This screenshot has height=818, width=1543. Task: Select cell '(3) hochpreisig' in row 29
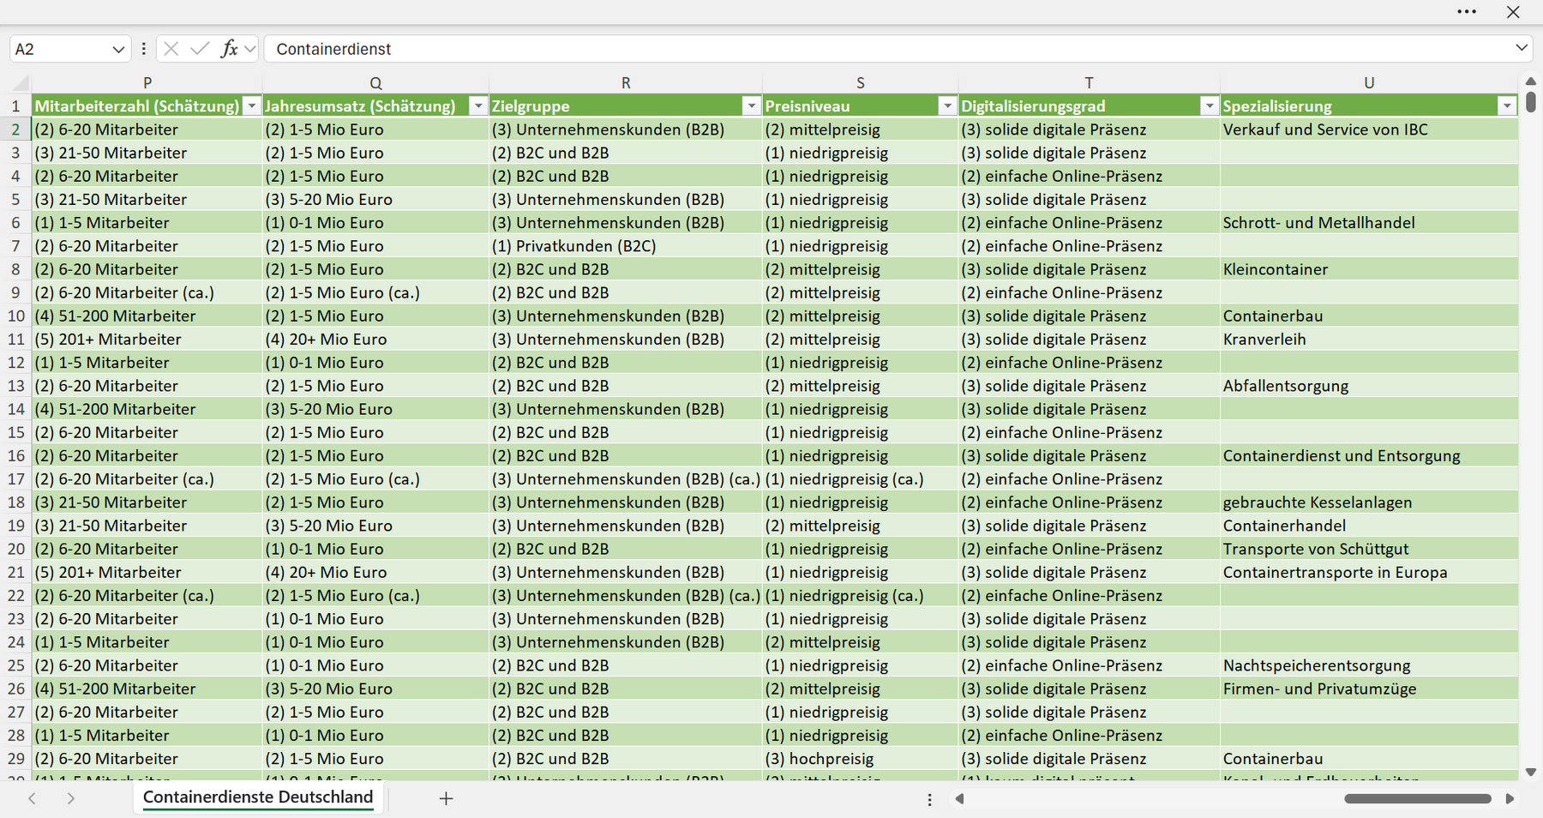[x=861, y=759]
